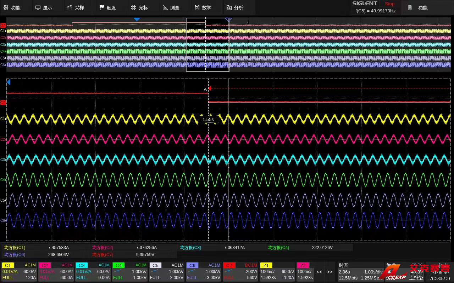Image resolution: width=454 pixels, height=283 pixels.
Task: Click the 1.55s cursor time label
Action: [x=208, y=120]
